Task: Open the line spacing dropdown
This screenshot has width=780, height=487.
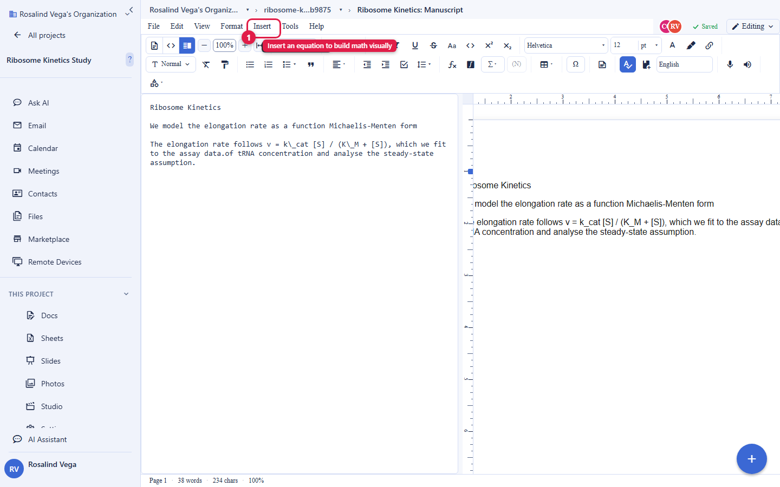Action: tap(424, 64)
